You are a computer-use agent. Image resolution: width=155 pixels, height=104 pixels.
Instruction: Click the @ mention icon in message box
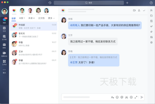coord(122,97)
